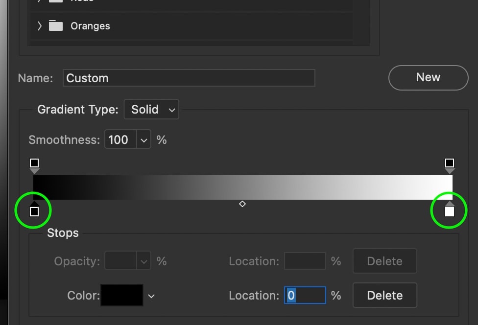Click the gradient preview bar
This screenshot has width=478, height=325.
[242, 187]
